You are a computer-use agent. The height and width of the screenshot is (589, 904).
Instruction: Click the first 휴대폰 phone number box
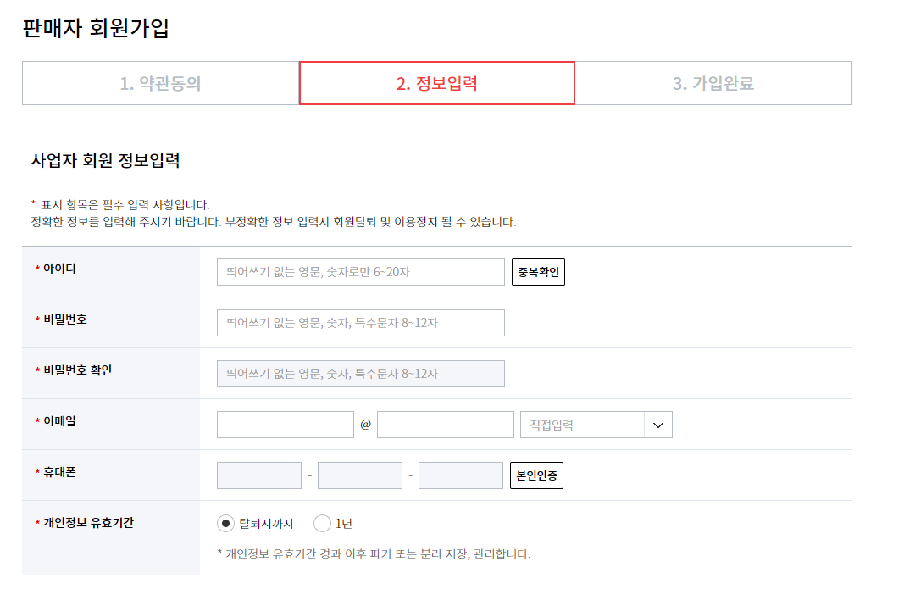tap(259, 475)
